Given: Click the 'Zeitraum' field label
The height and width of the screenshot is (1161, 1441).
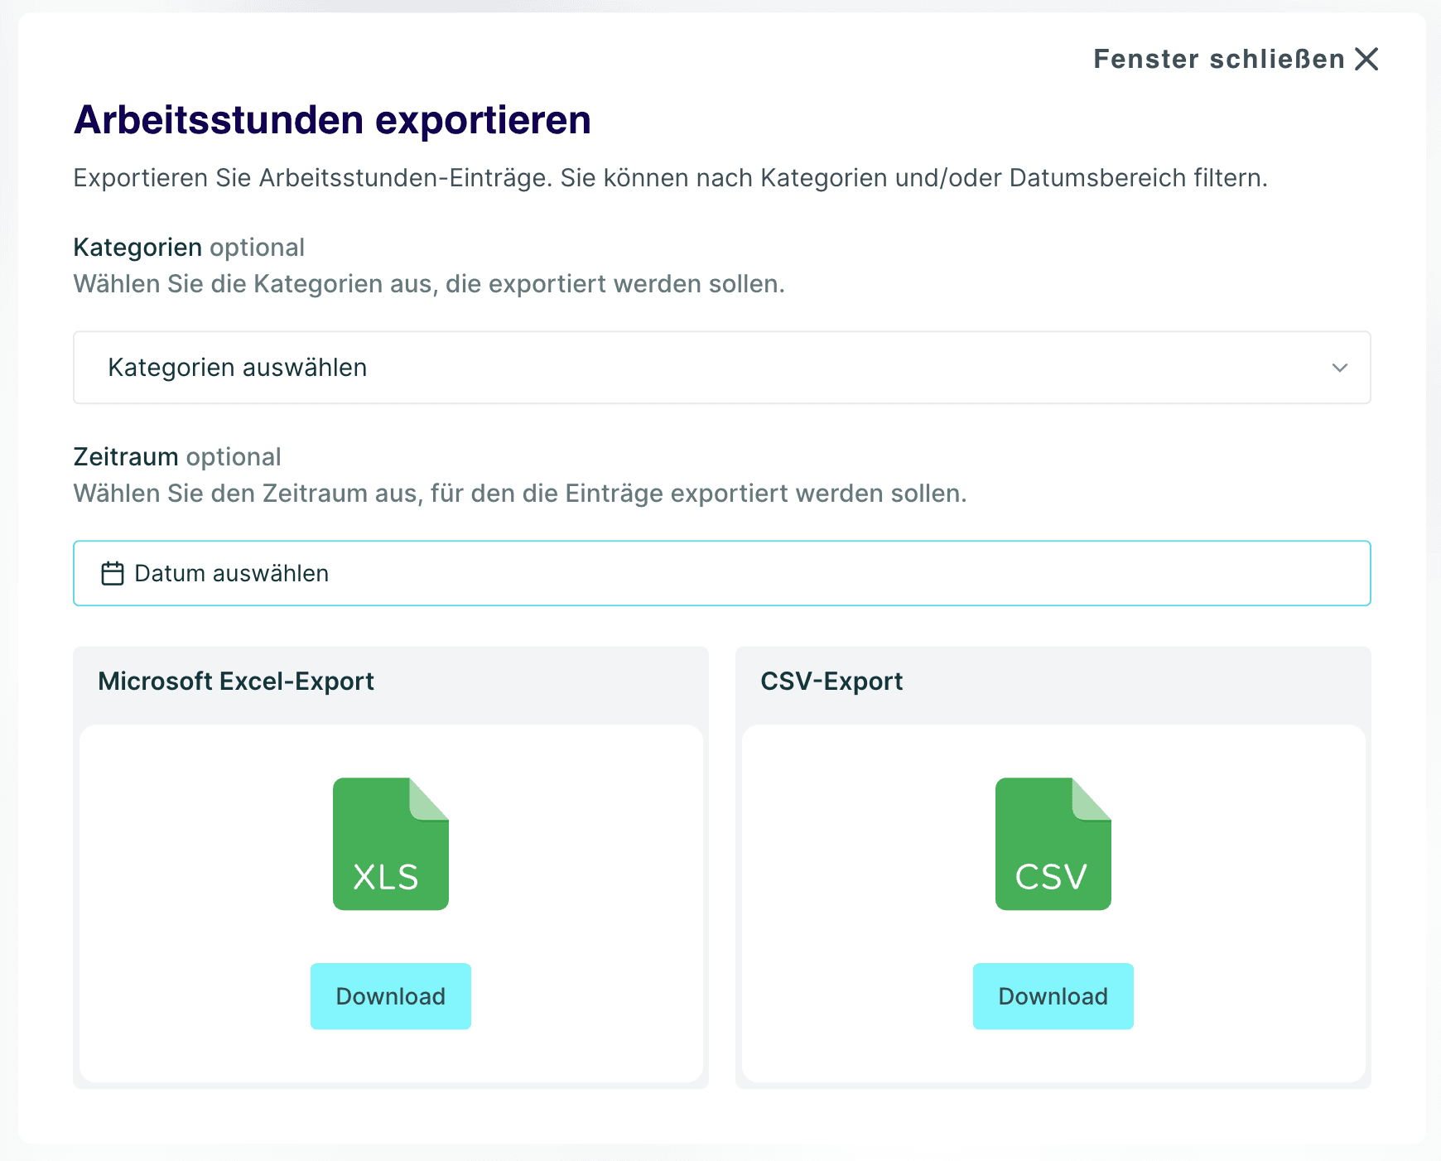Looking at the screenshot, I should pos(126,457).
